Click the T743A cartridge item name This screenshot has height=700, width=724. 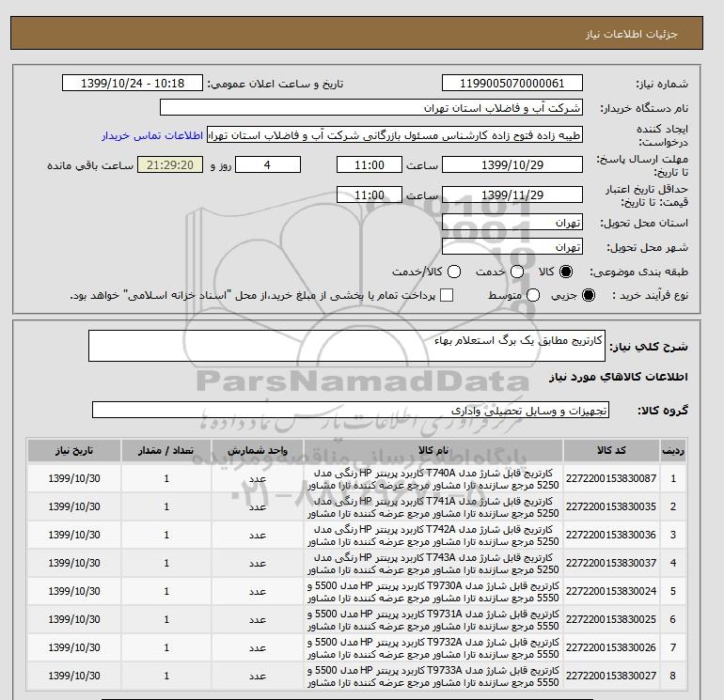[433, 564]
